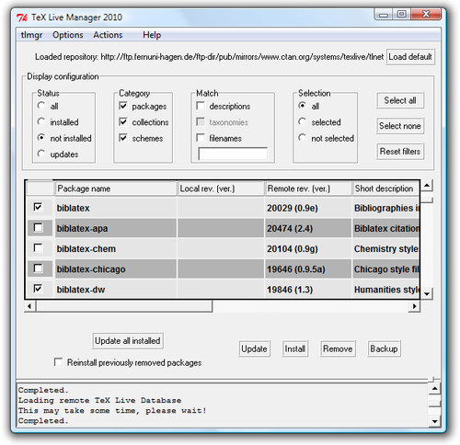Screen dimensions: 460x445
Task: Check the biblatex-chem package checkbox
Action: coord(38,248)
